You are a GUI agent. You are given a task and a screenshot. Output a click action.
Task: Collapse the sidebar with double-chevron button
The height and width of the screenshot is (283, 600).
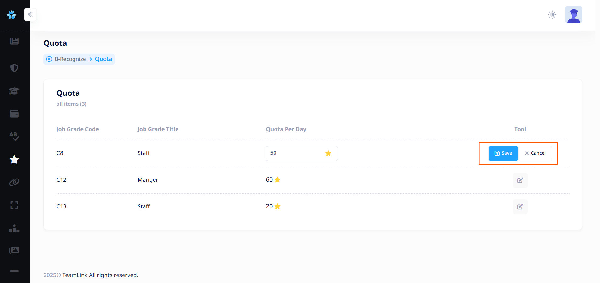(x=30, y=14)
